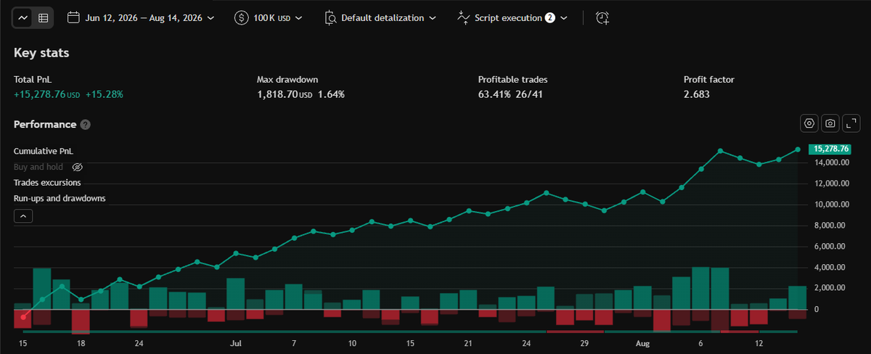Image resolution: width=871 pixels, height=354 pixels.
Task: Click the Key stats heading
Action: point(41,53)
